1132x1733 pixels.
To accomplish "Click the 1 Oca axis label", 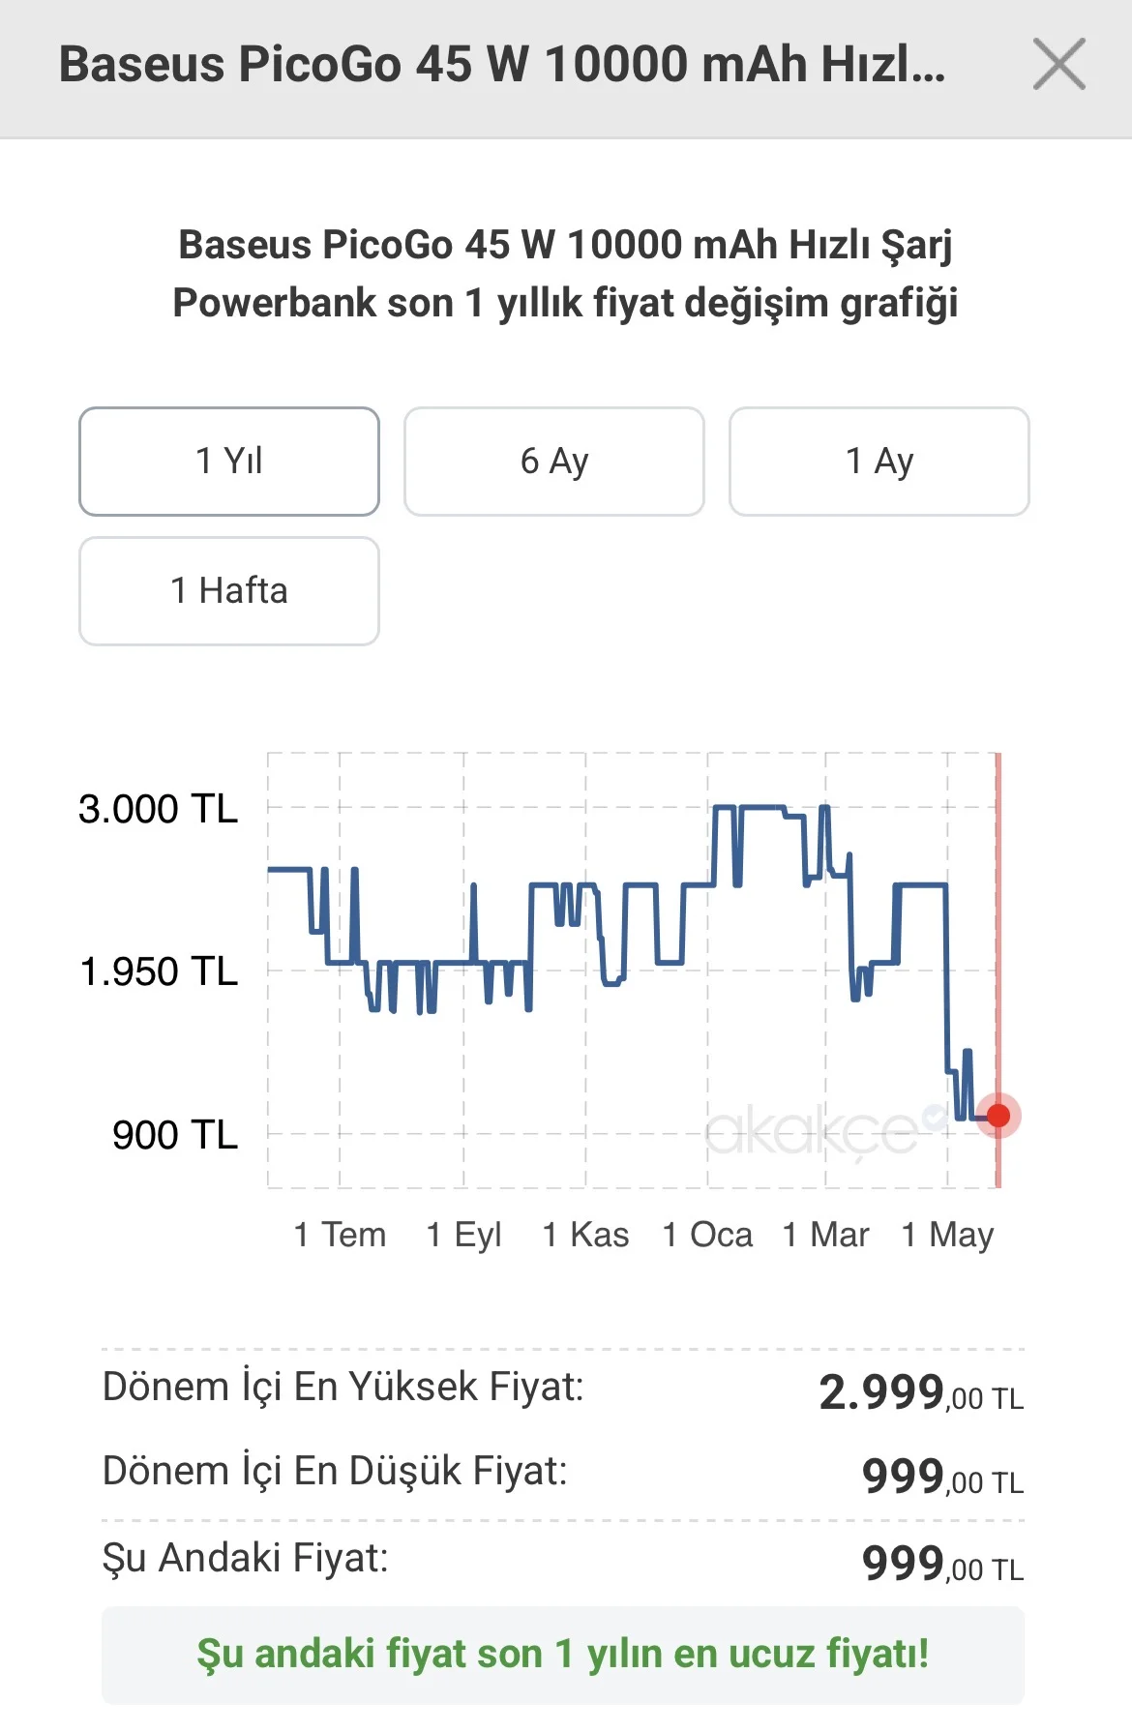I will (707, 1235).
